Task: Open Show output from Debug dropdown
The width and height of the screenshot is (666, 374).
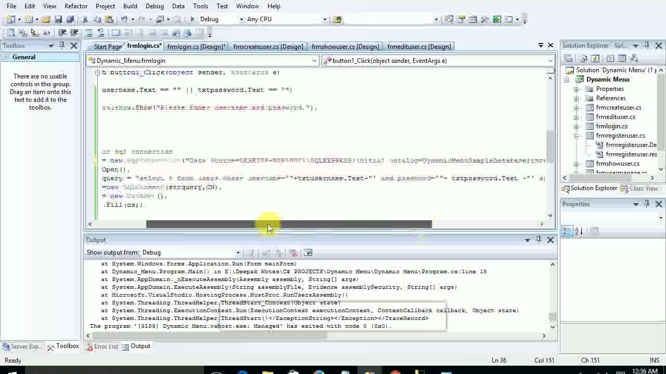Action: [238, 252]
